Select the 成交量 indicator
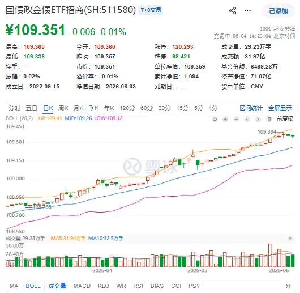The height and width of the screenshot is (293, 300). click(57, 286)
